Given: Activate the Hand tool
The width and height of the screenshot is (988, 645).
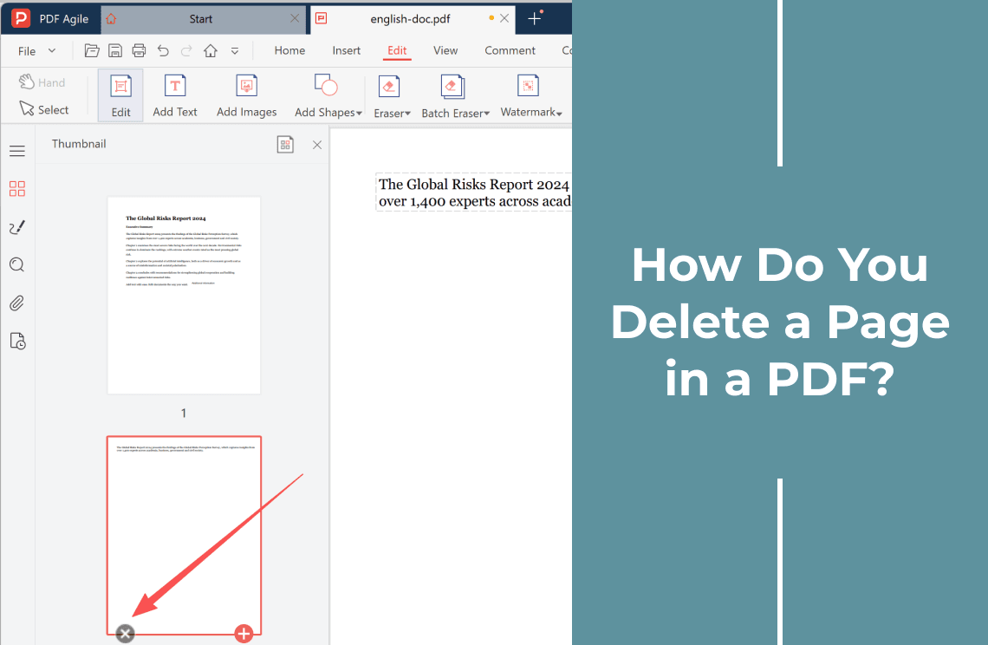Looking at the screenshot, I should point(42,82).
